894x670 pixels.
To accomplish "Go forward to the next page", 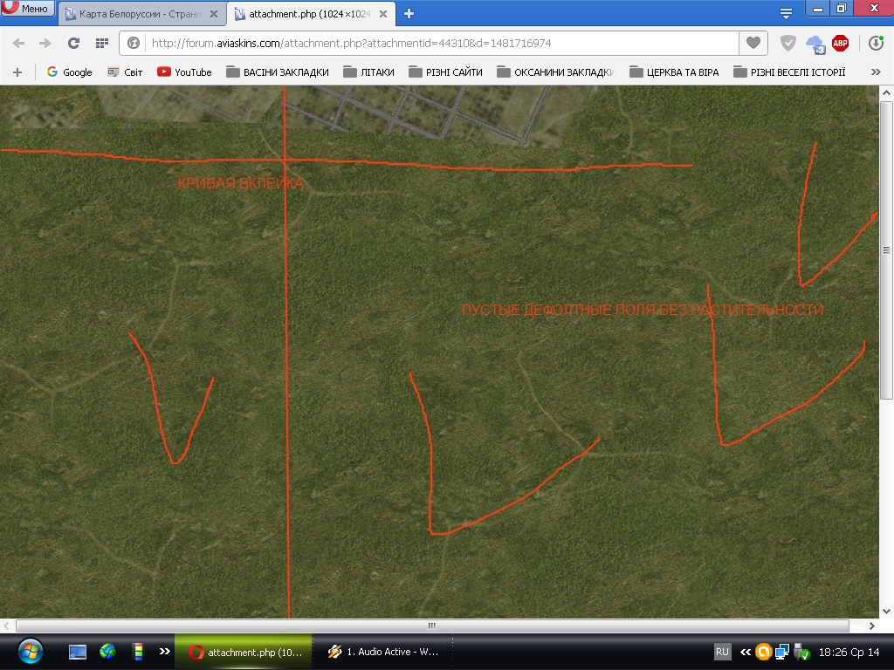I will pyautogui.click(x=45, y=44).
